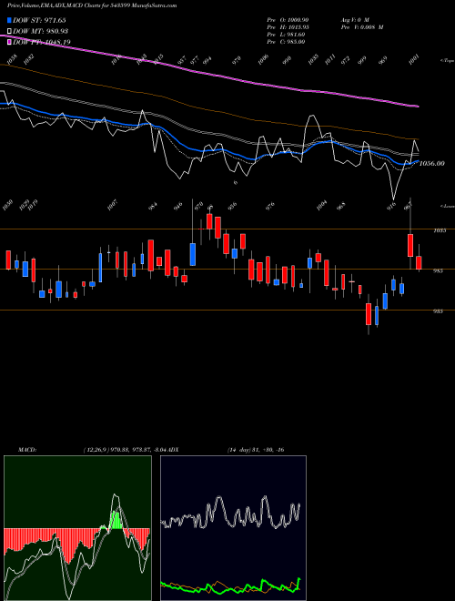Click the white DOW MT legend swatch

9,31
